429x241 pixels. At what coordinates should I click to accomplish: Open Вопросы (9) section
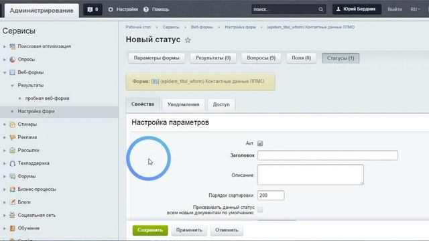coord(261,58)
